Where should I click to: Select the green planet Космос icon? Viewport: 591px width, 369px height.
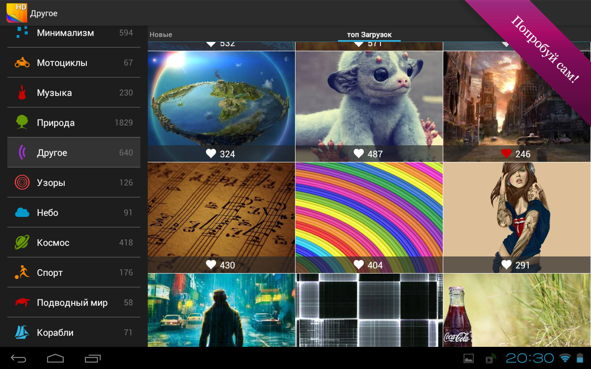(x=22, y=242)
